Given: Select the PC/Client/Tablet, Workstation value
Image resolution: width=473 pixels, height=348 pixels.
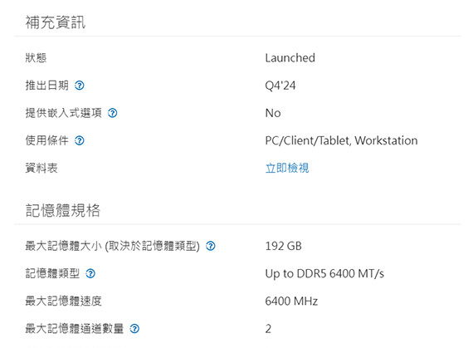Looking at the screenshot, I should point(342,140).
